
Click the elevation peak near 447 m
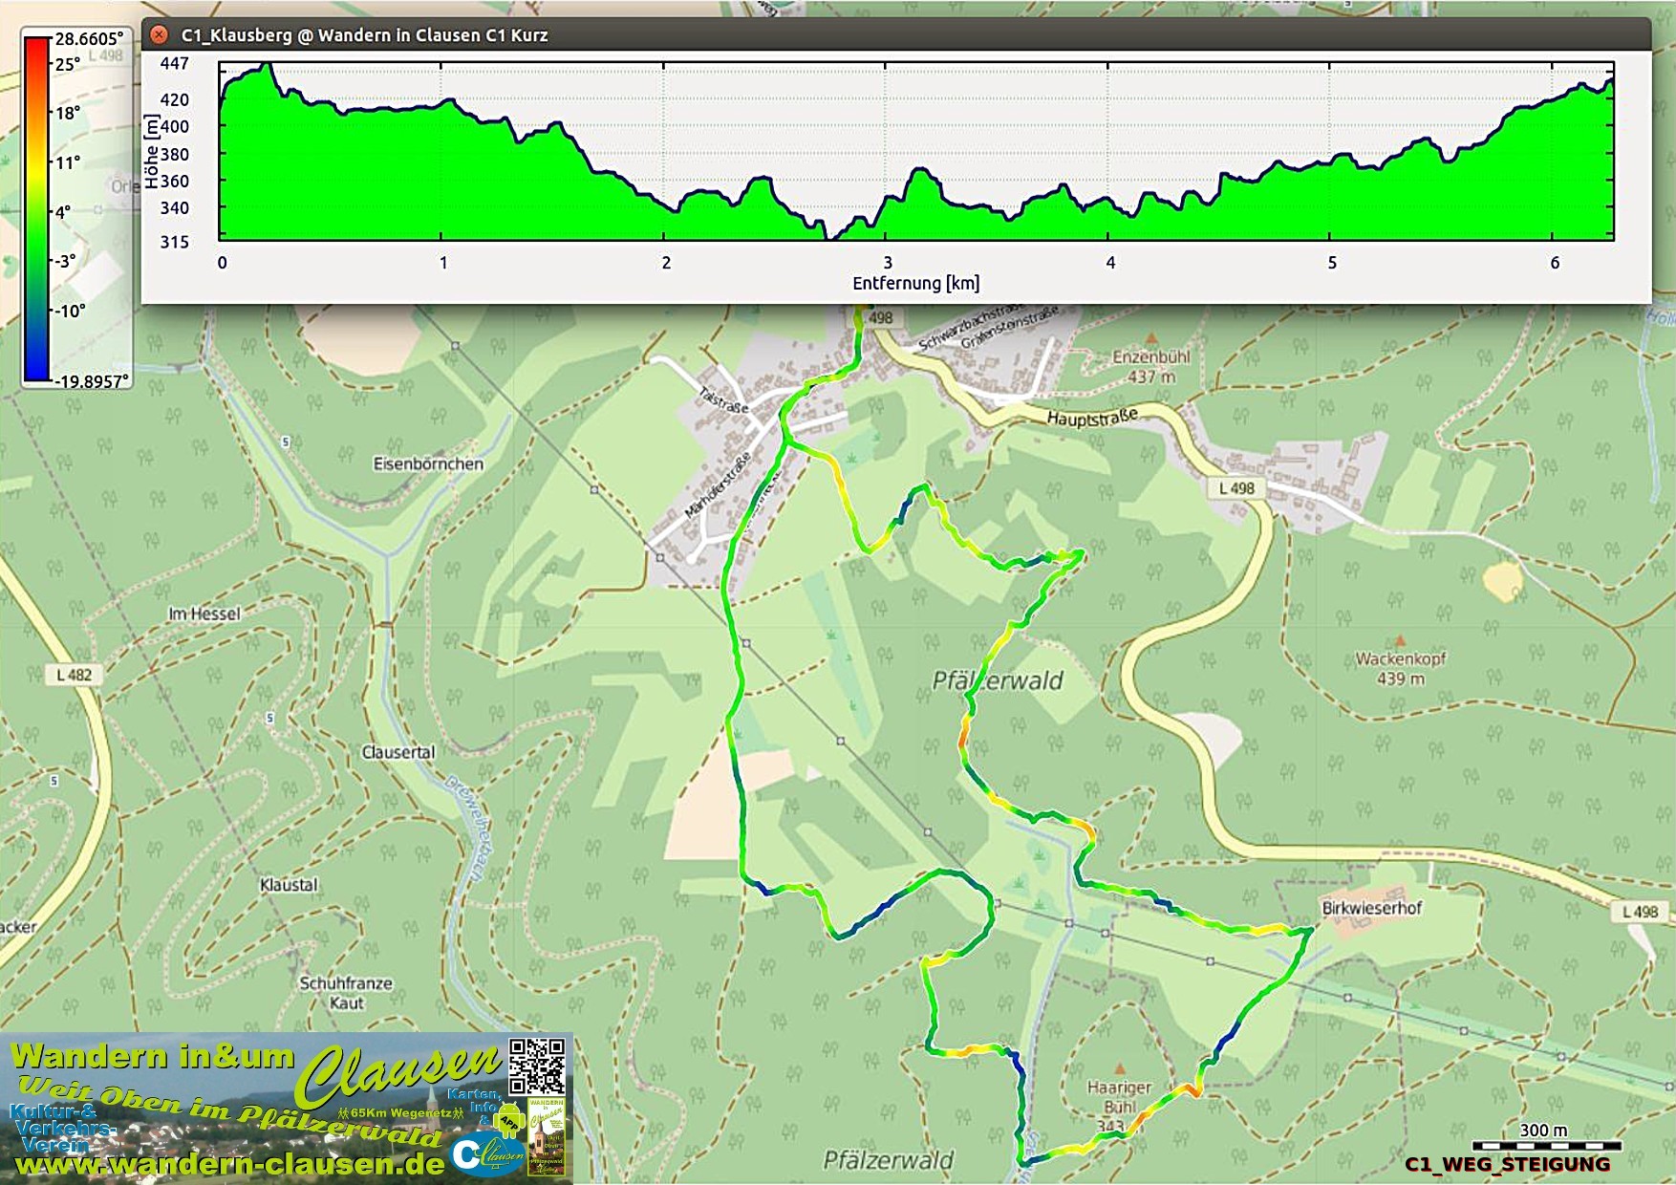[x=269, y=64]
